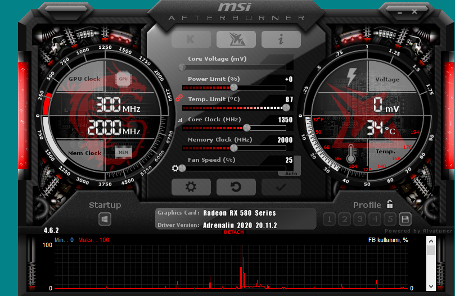Click the Temp. Limit value 87
The width and height of the screenshot is (455, 296).
coord(289,99)
